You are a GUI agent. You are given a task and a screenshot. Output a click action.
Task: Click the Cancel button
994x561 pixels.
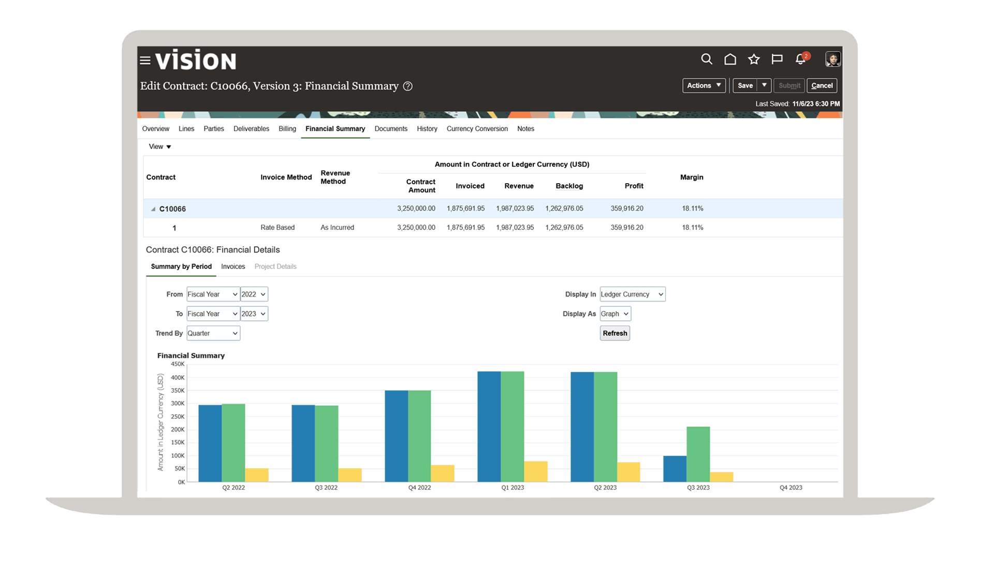pos(822,85)
